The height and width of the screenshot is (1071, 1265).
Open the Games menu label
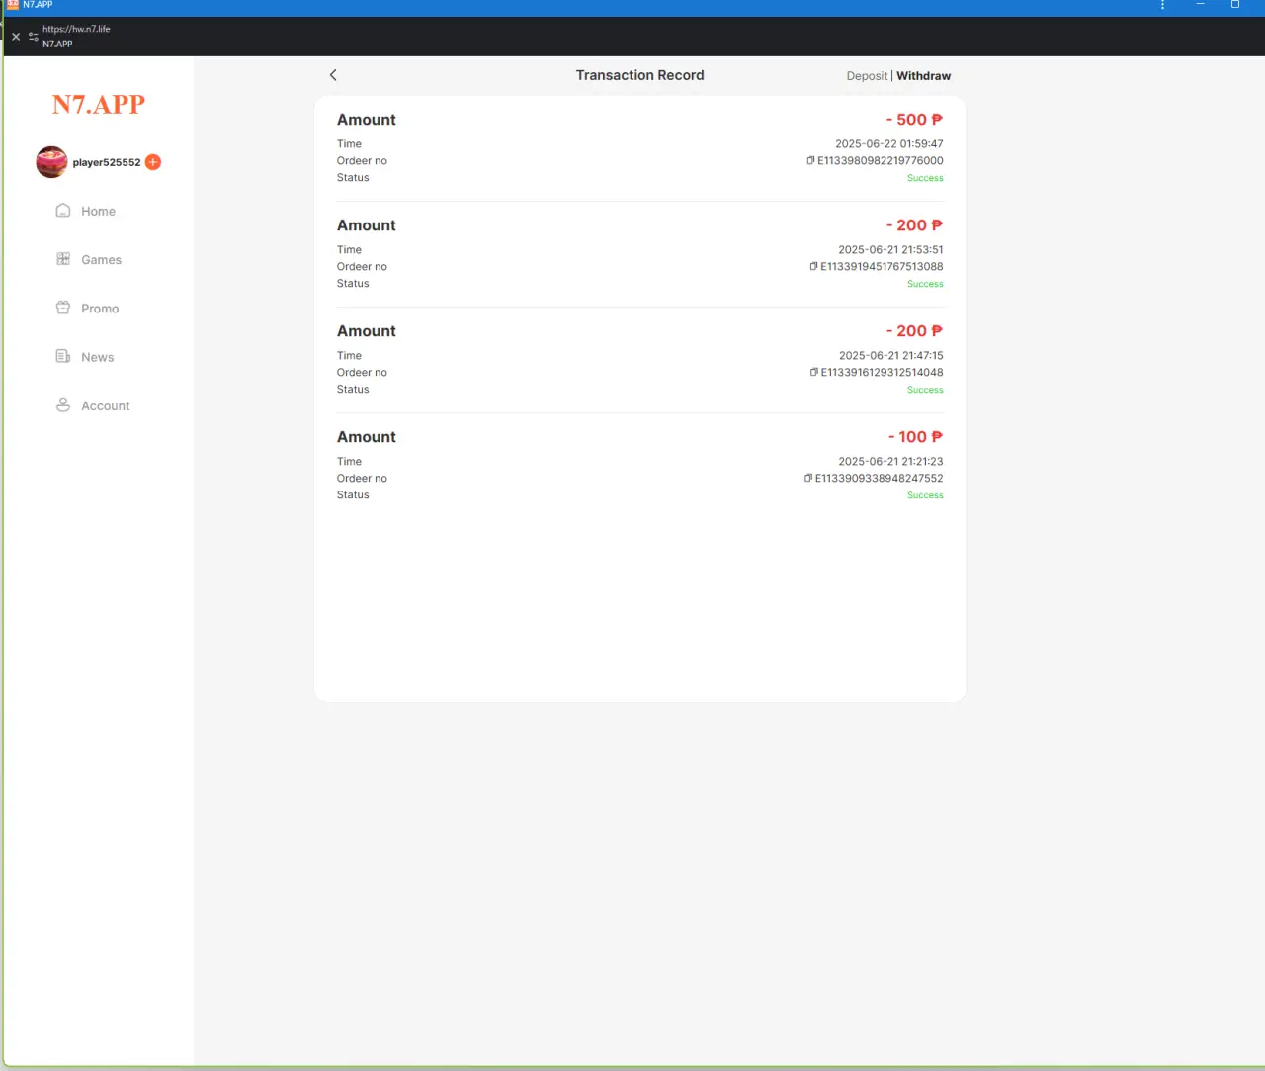tap(102, 260)
